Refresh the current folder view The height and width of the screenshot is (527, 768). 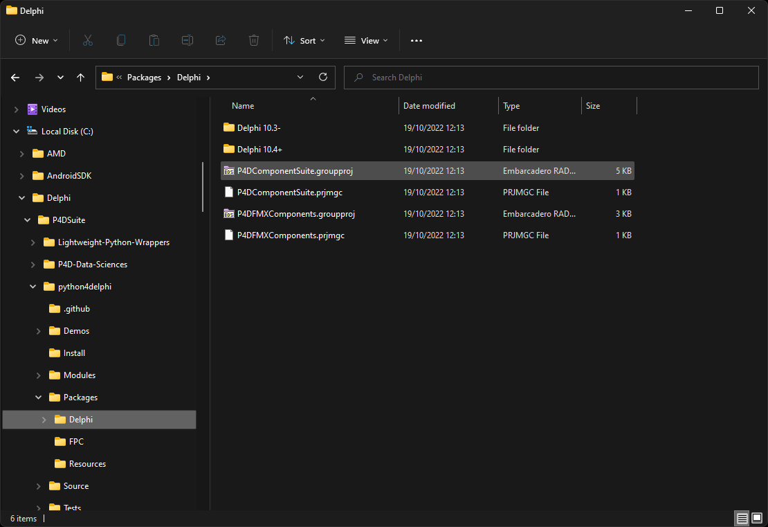(323, 77)
